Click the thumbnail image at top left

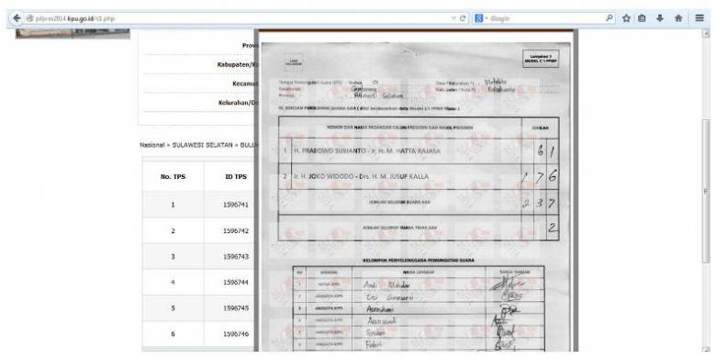(x=73, y=34)
